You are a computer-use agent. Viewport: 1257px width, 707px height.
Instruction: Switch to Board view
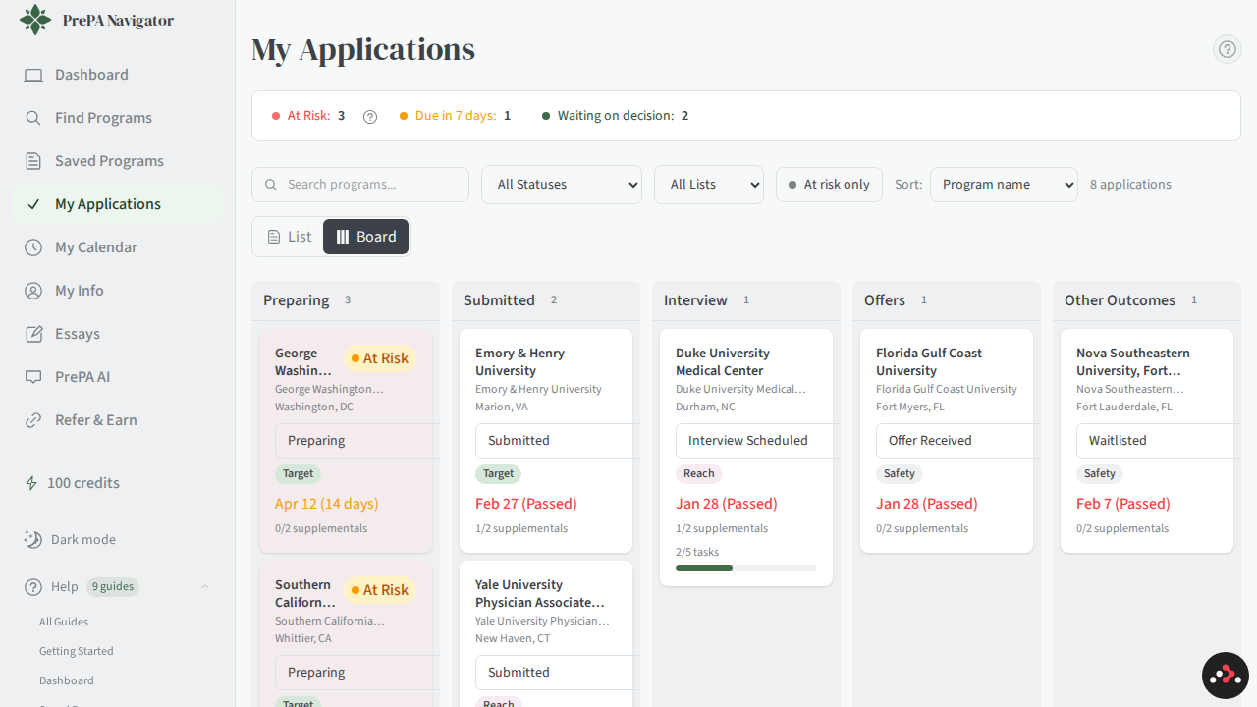point(366,237)
